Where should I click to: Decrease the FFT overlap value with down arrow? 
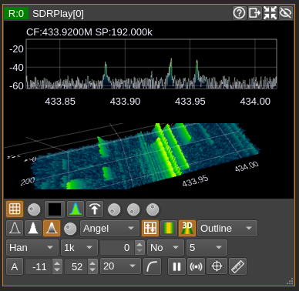[x=139, y=251]
